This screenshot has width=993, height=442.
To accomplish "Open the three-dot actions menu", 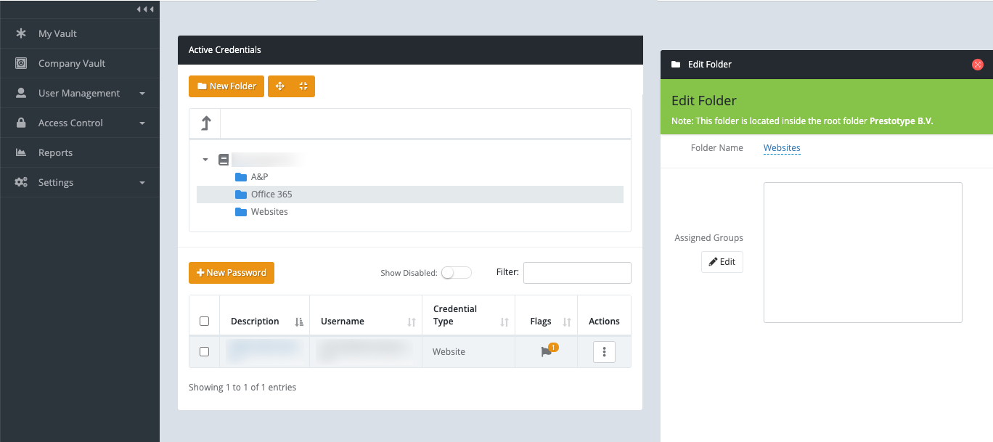I will [604, 352].
